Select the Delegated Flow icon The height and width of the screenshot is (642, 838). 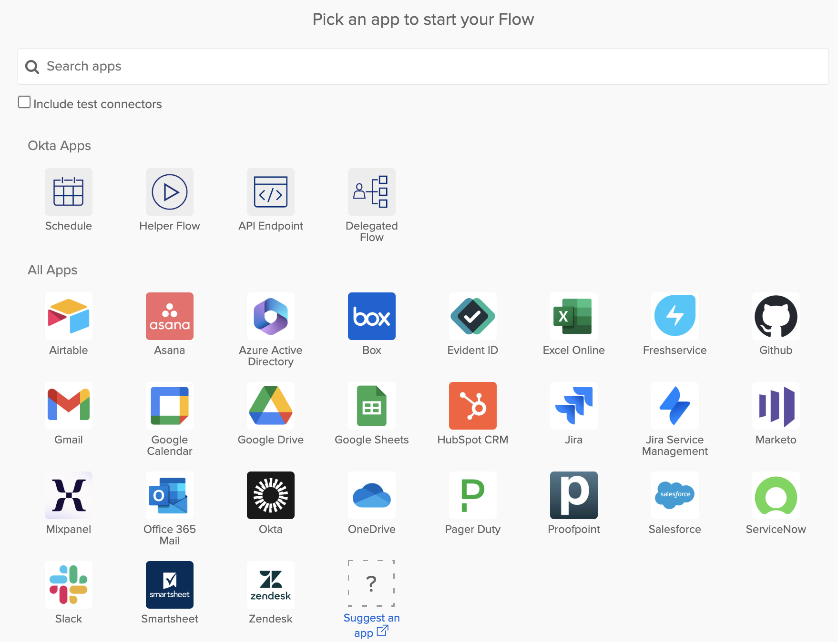371,192
